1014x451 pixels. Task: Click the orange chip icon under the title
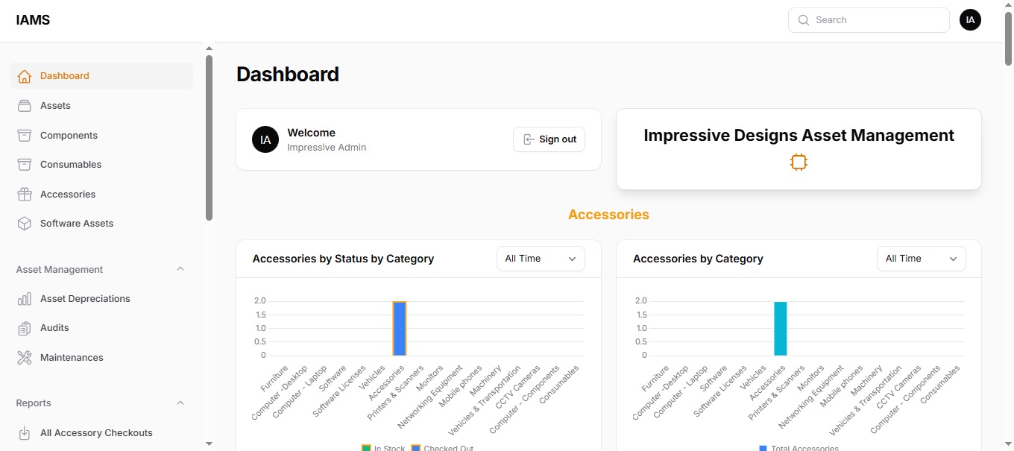coord(799,163)
